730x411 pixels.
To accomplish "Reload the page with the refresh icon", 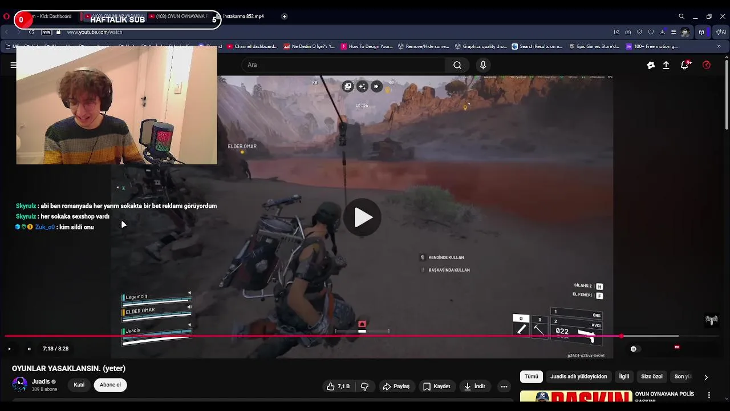I will pyautogui.click(x=31, y=32).
